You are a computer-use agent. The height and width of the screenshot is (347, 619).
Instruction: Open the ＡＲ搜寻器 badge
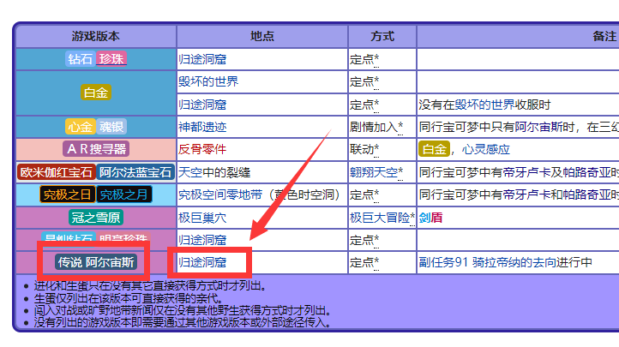click(x=95, y=149)
